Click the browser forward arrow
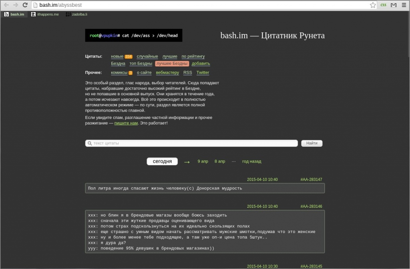 tap(16, 5)
